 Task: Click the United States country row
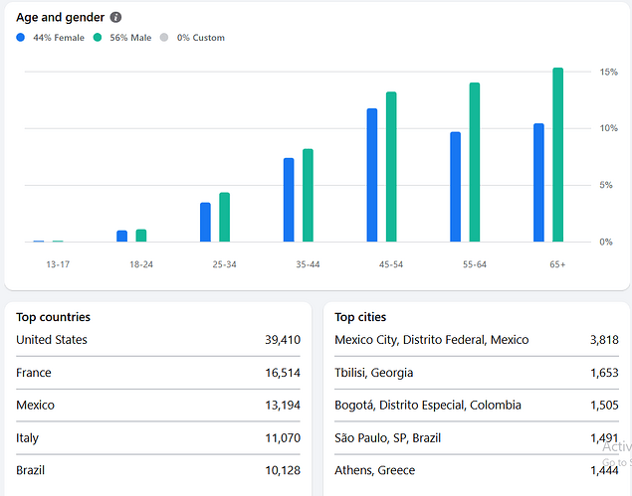pyautogui.click(x=158, y=340)
